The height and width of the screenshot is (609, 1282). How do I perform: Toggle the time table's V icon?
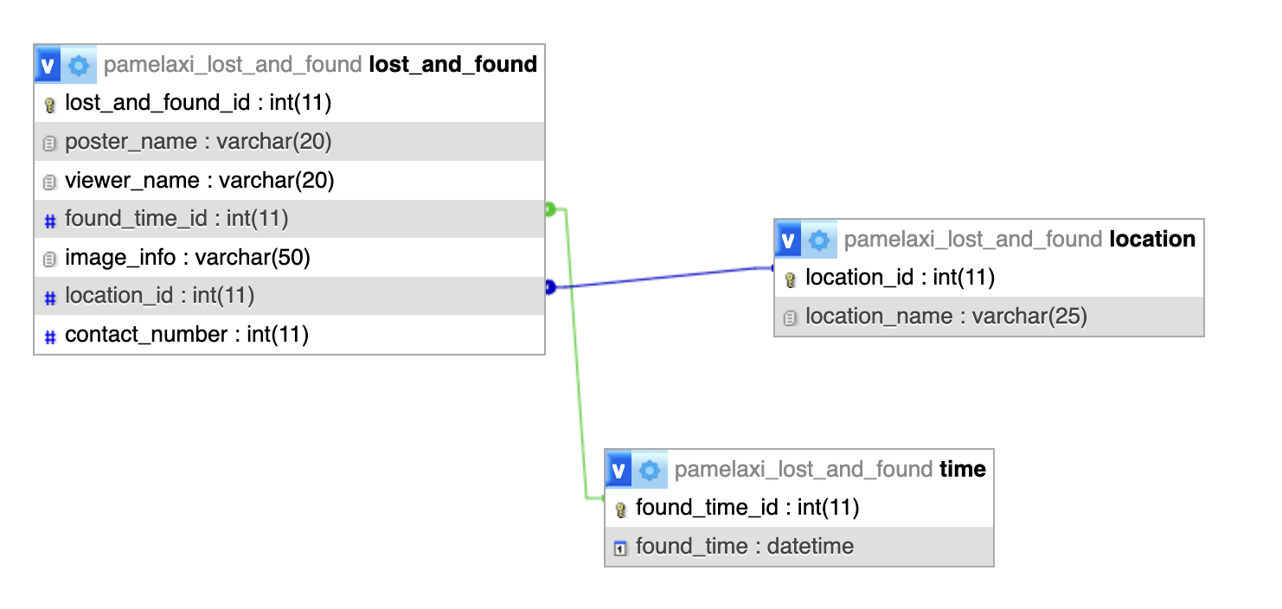pyautogui.click(x=619, y=470)
